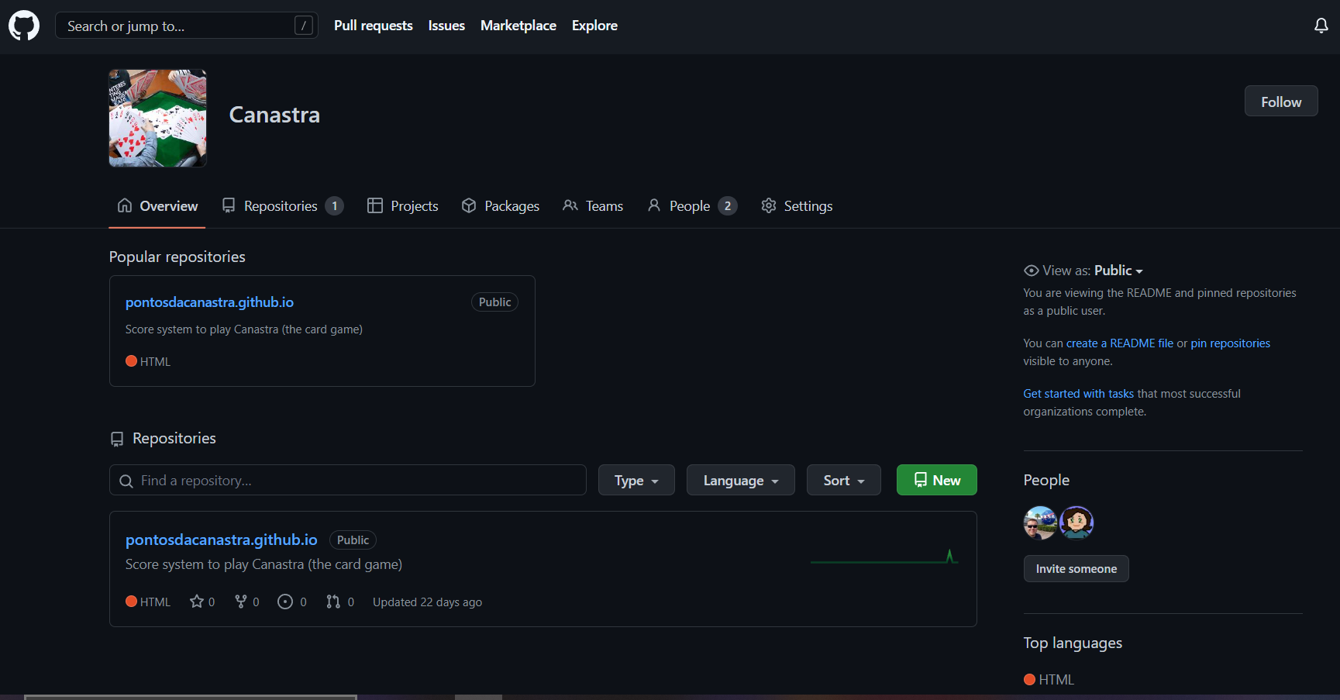Switch to the Repositories tab
The width and height of the screenshot is (1340, 700).
[x=282, y=206]
